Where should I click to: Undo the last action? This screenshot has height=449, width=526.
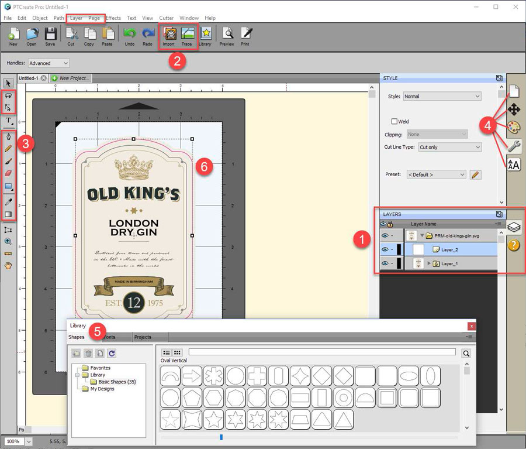(130, 36)
